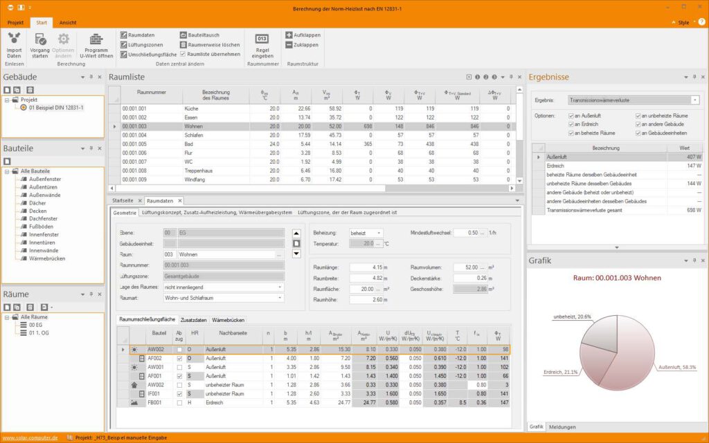This screenshot has height=443, width=709.
Task: Click Raumverweise löschen
Action: pyautogui.click(x=210, y=45)
